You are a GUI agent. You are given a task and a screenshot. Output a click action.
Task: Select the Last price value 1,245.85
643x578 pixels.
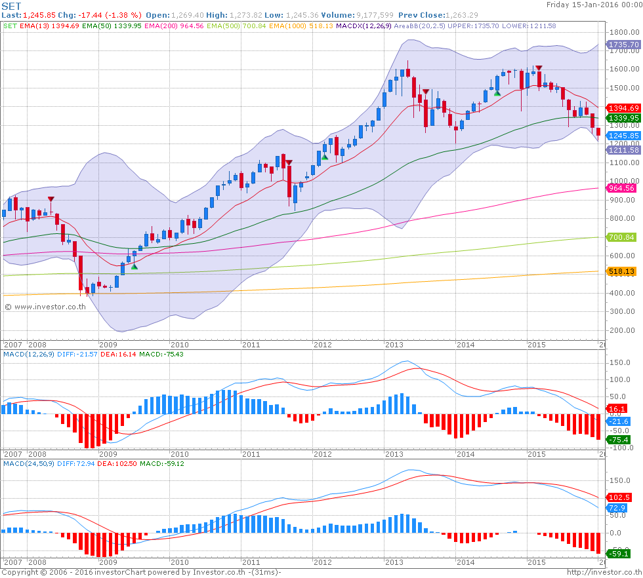point(39,15)
